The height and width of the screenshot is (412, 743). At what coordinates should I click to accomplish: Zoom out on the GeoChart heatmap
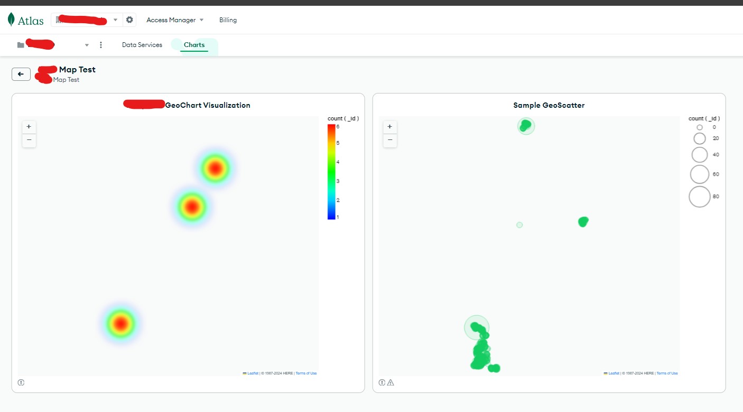coord(29,141)
